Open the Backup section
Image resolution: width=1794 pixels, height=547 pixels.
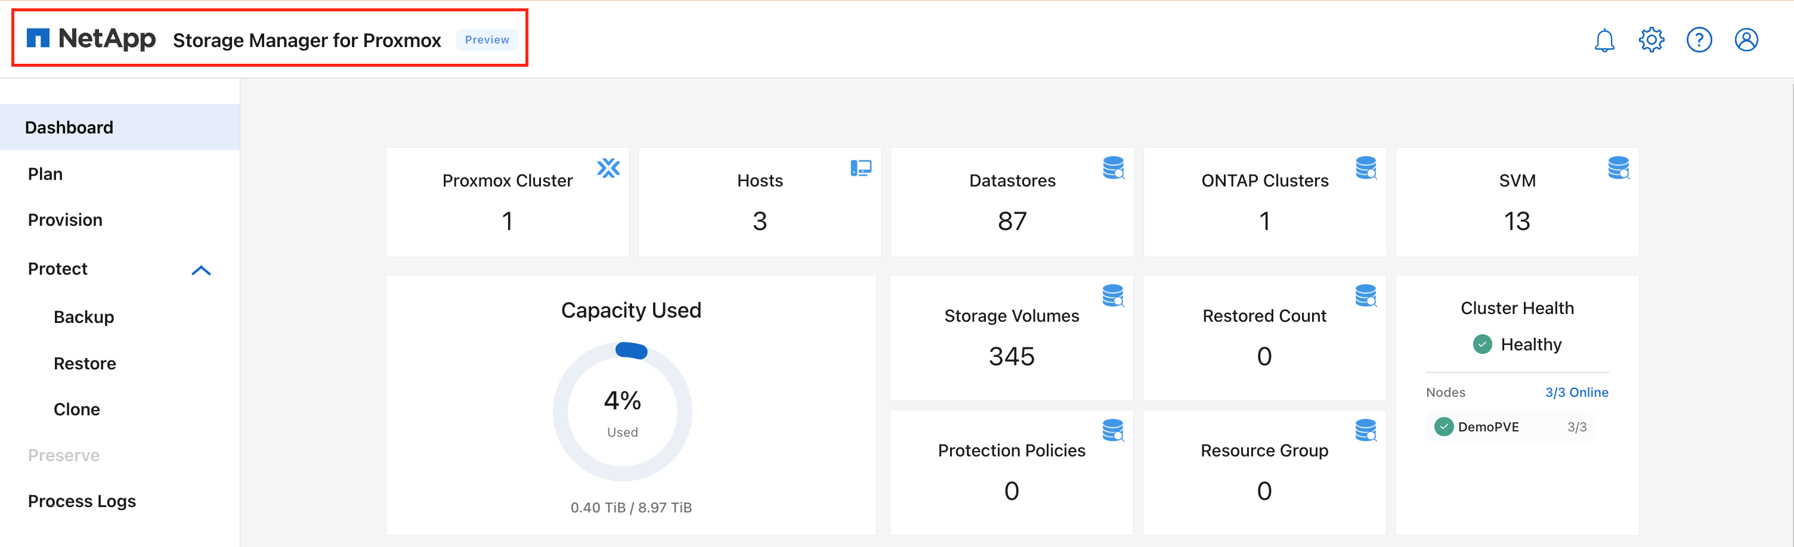[x=83, y=316]
